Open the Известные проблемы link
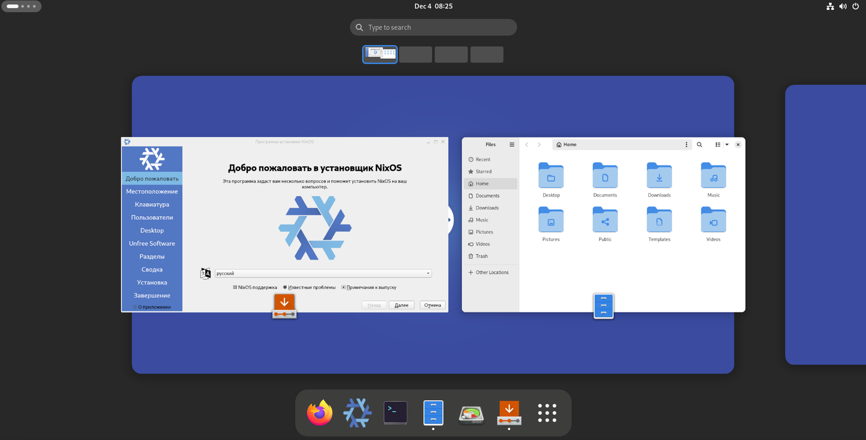This screenshot has height=440, width=866. point(309,287)
